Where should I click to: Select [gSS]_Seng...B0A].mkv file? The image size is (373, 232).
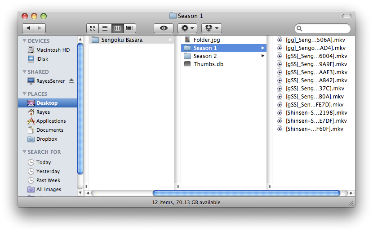pos(314,96)
